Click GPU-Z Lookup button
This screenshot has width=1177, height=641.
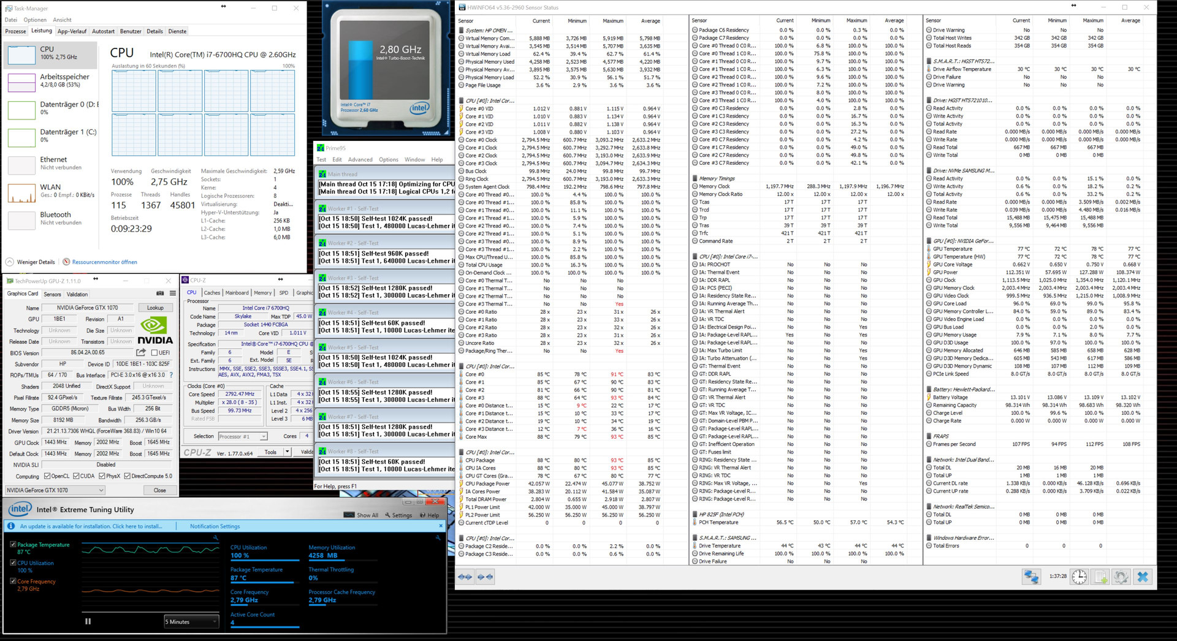point(155,308)
